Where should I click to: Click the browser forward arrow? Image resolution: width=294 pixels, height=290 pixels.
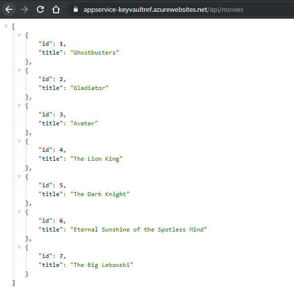25,9
